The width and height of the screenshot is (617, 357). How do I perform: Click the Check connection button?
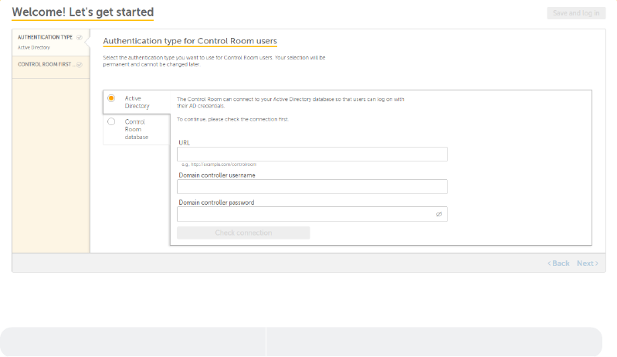243,233
